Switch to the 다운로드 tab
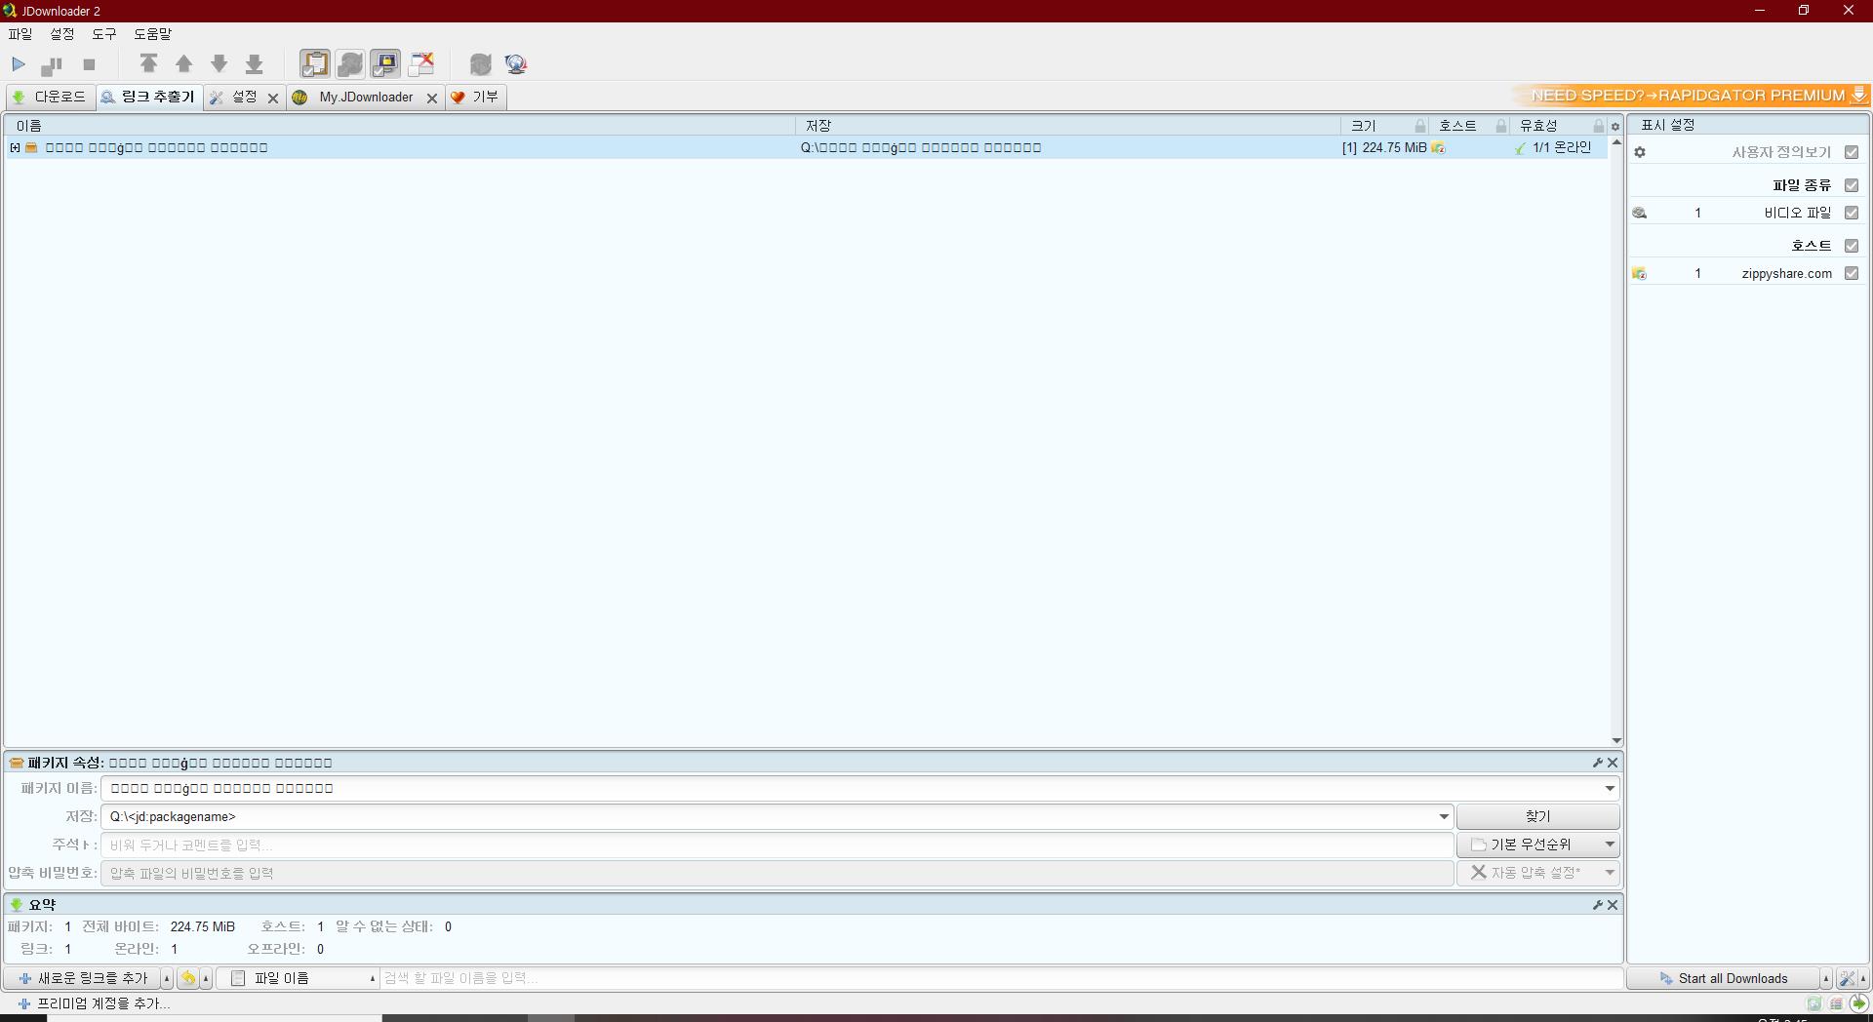This screenshot has height=1022, width=1873. [x=51, y=97]
